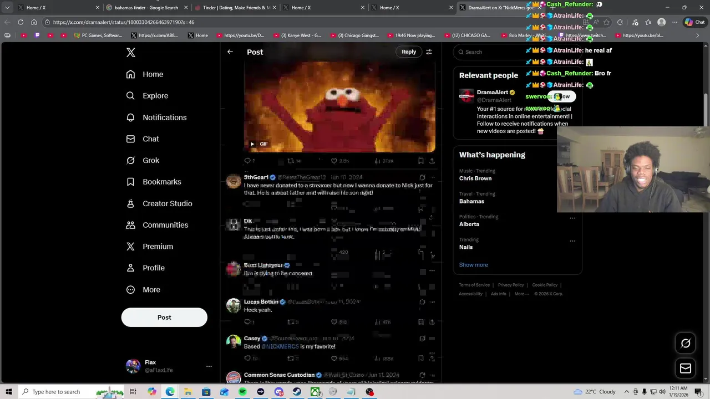Bookmark the Elmo GIF reply
The height and width of the screenshot is (399, 710).
pyautogui.click(x=421, y=161)
